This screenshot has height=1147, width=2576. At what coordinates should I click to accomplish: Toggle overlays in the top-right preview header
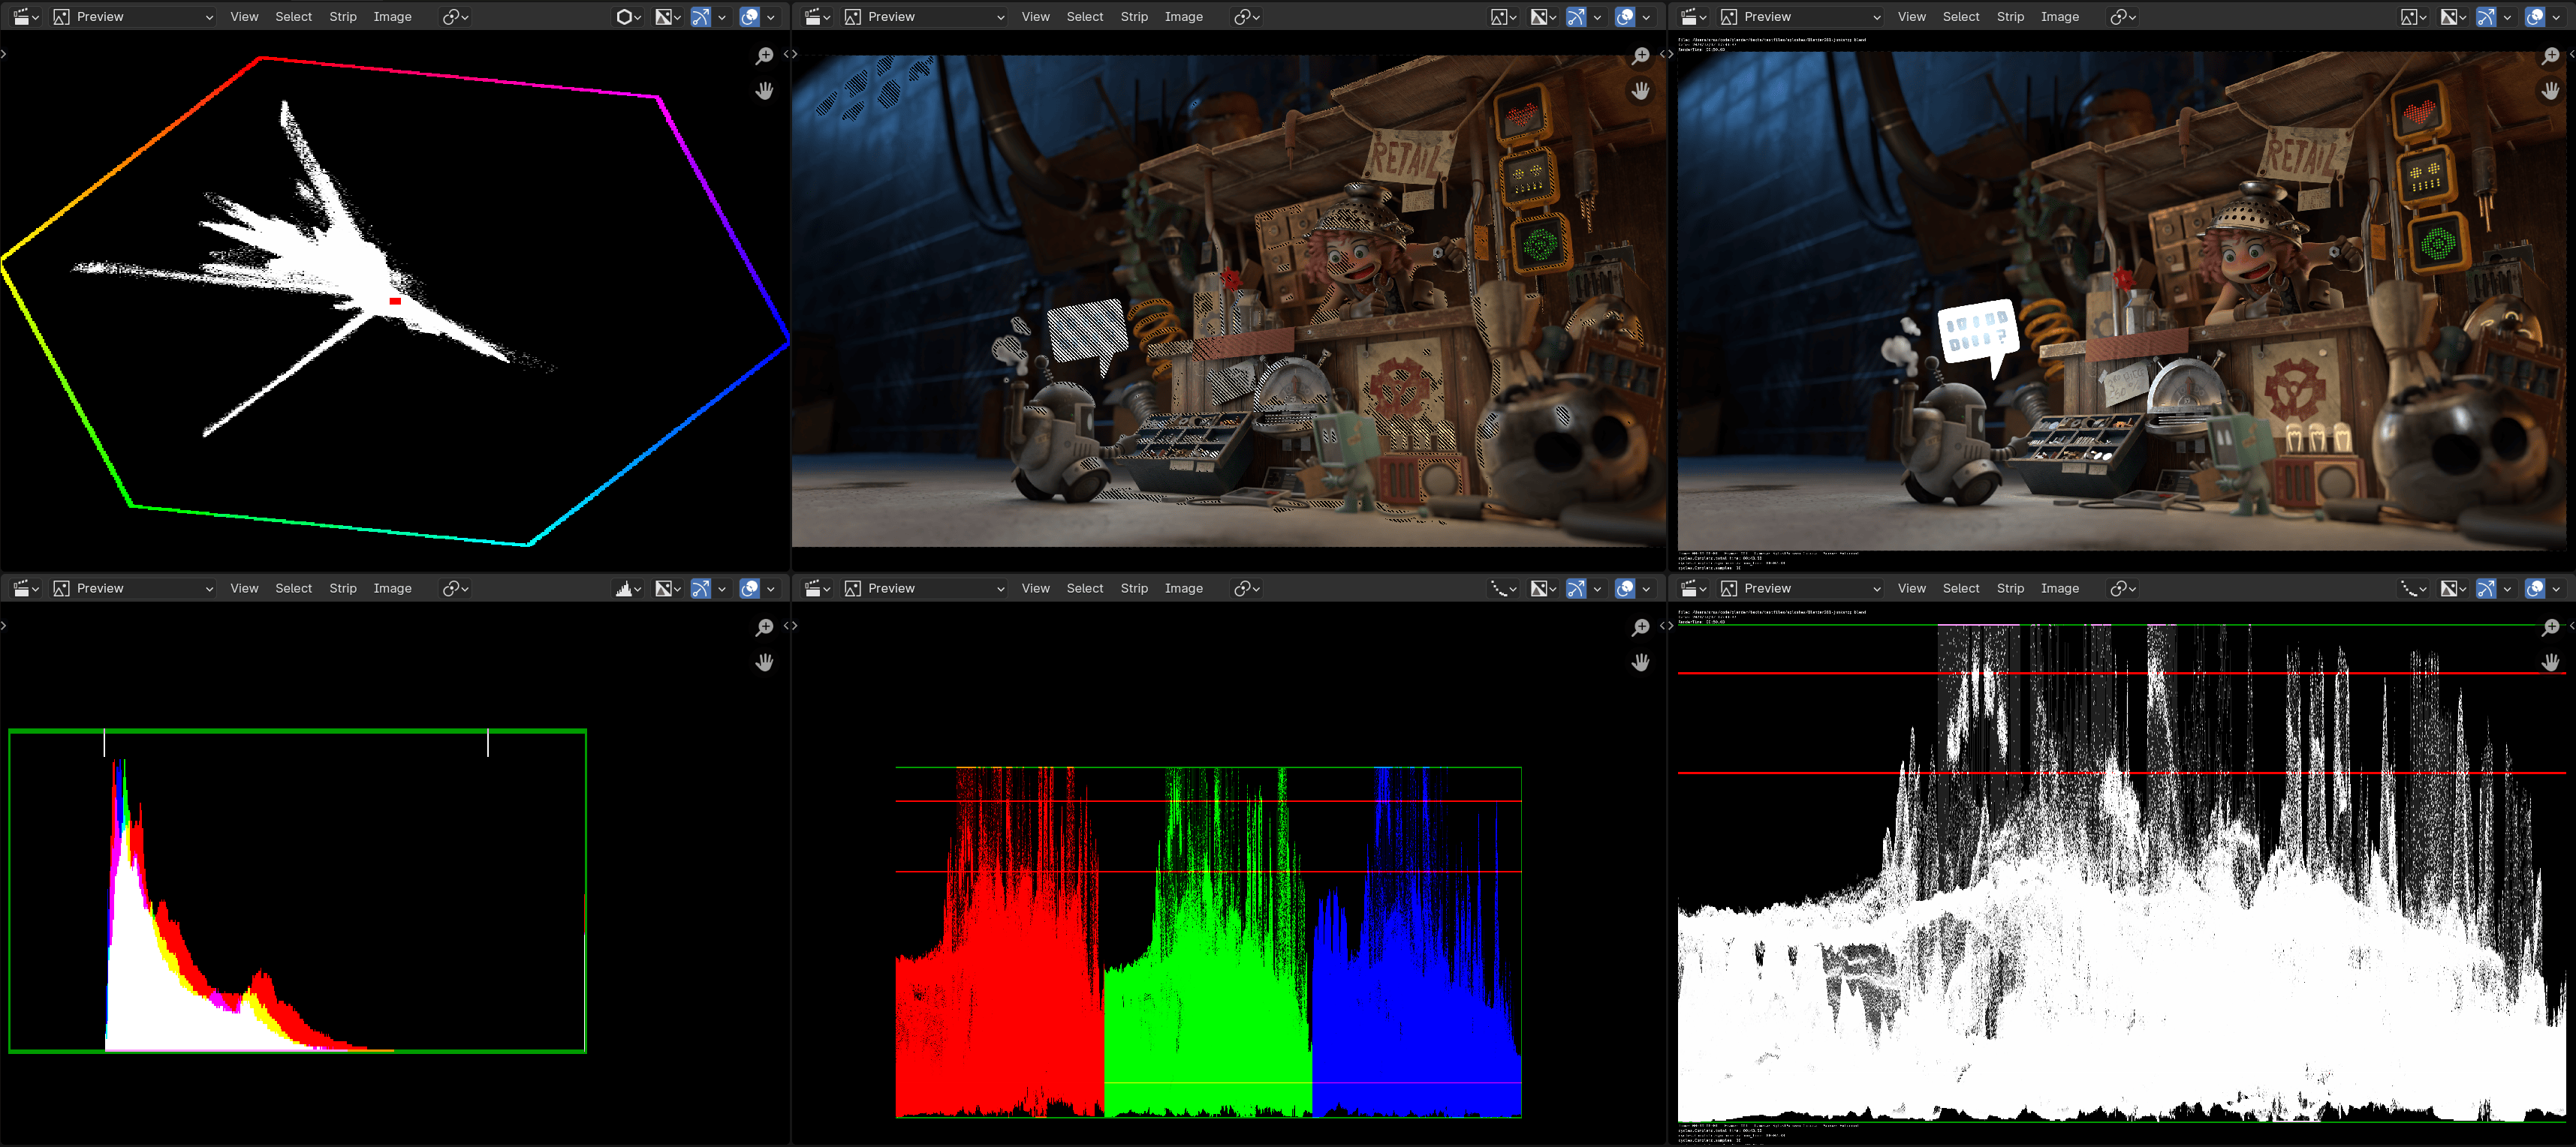coord(2535,17)
